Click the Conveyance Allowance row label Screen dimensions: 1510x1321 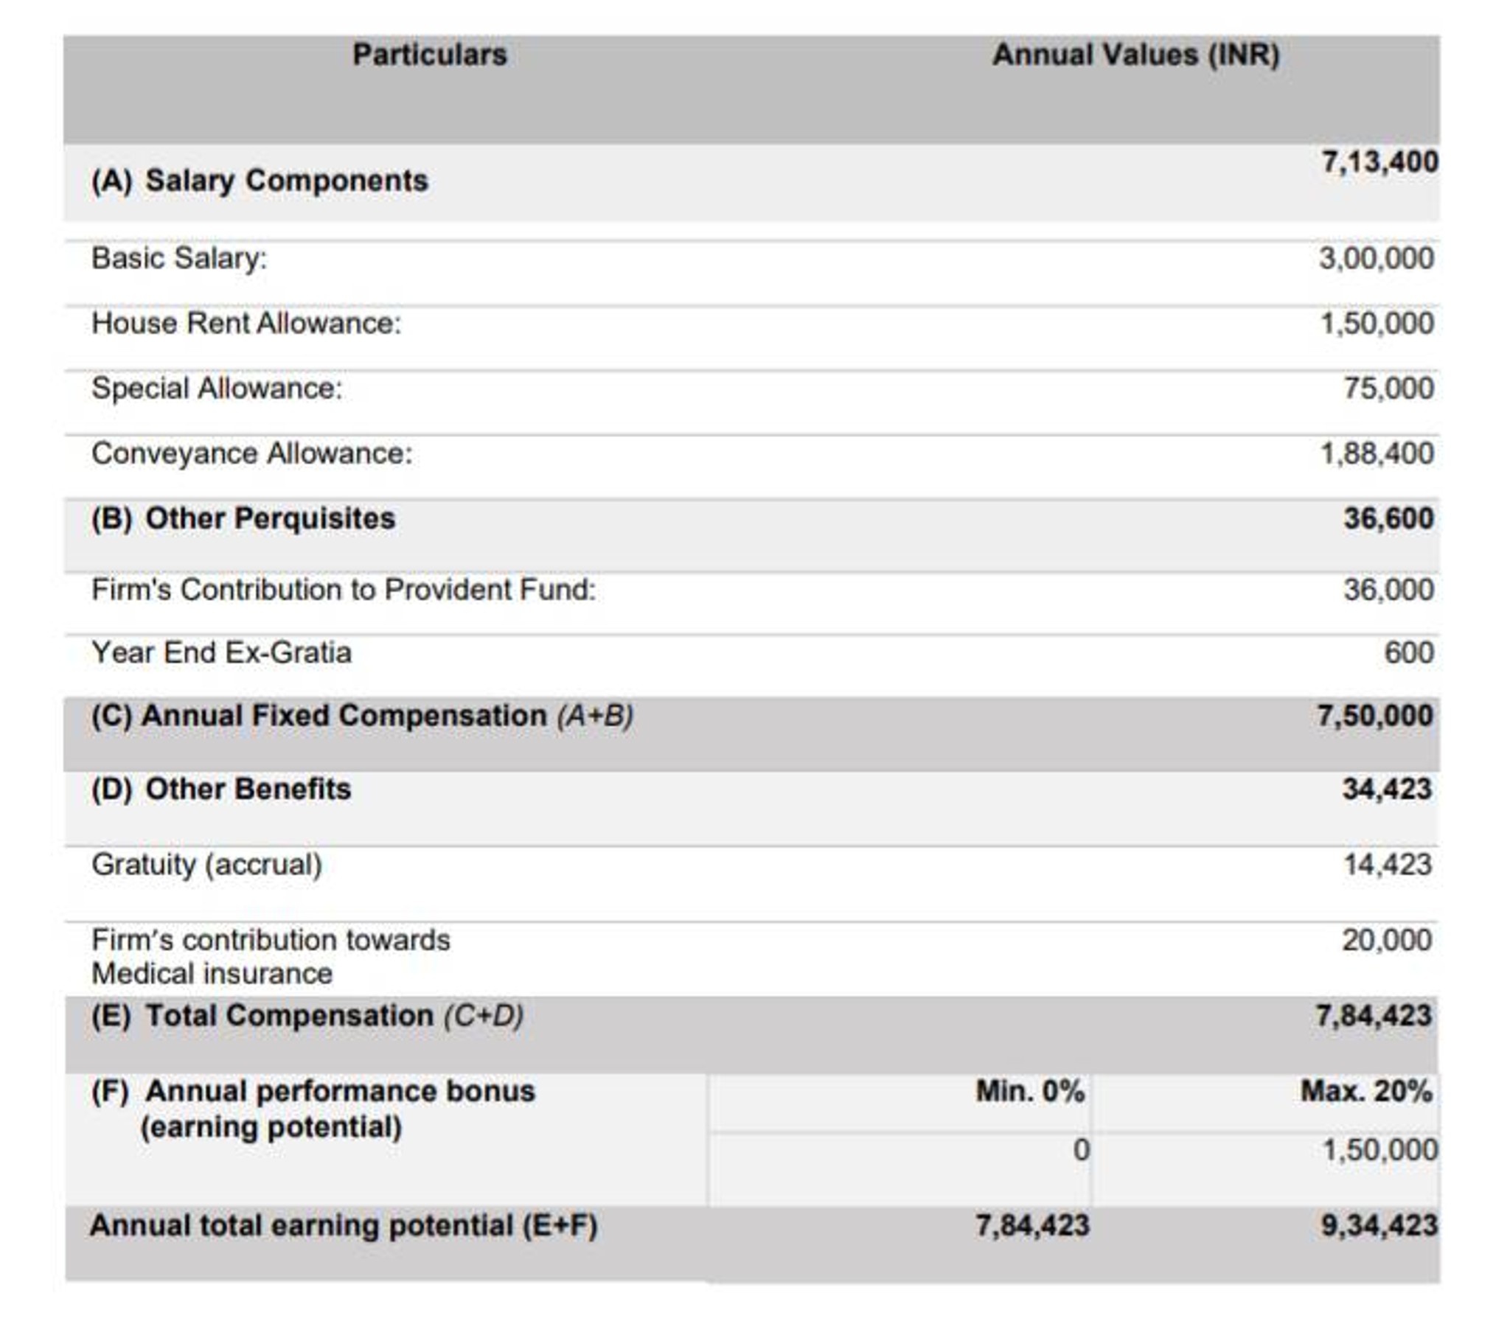252,453
